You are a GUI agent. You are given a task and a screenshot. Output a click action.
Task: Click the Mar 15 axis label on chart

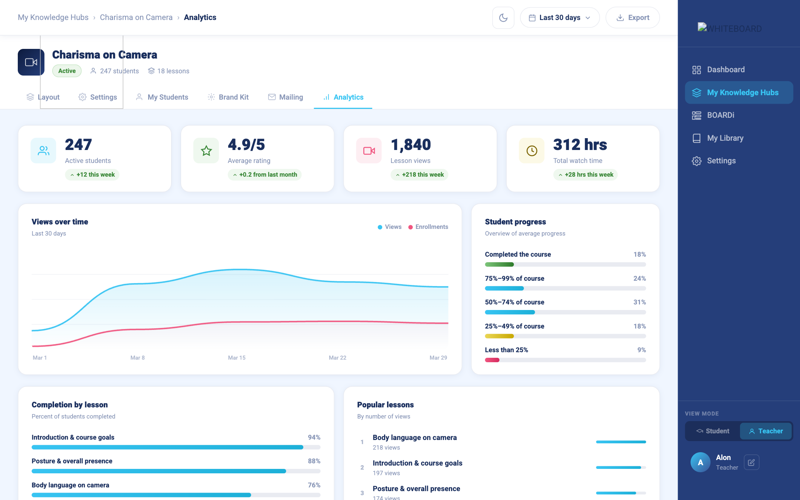pyautogui.click(x=237, y=358)
